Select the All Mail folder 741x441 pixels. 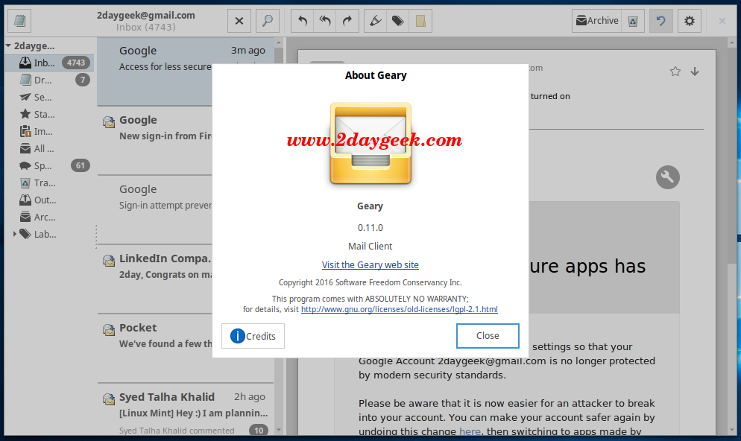click(x=49, y=149)
